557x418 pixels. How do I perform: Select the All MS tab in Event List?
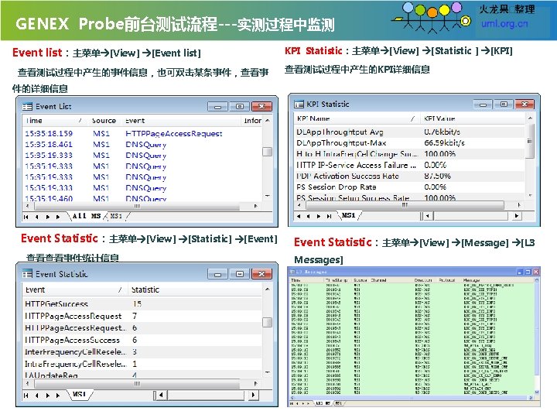coord(87,216)
